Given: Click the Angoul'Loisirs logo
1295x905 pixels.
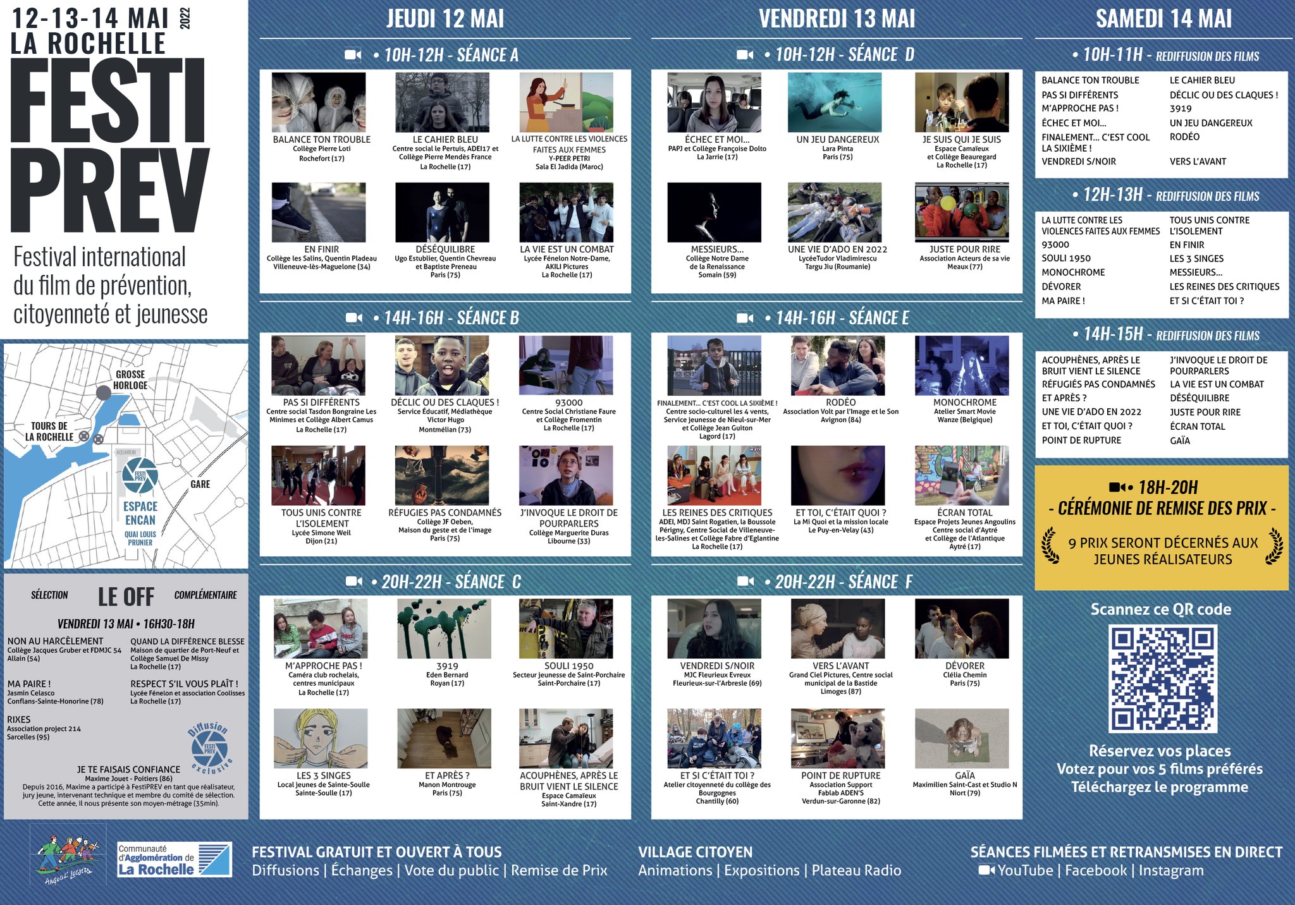Looking at the screenshot, I should pyautogui.click(x=68, y=856).
